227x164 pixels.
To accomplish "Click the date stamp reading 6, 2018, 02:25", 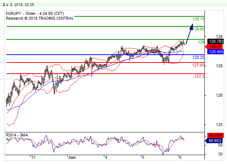I will [x=18, y=4].
